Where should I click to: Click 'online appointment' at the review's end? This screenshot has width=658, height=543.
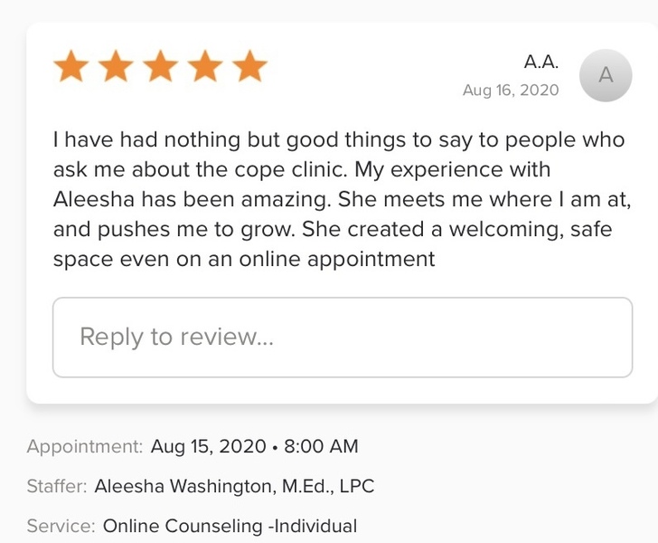[x=338, y=260]
